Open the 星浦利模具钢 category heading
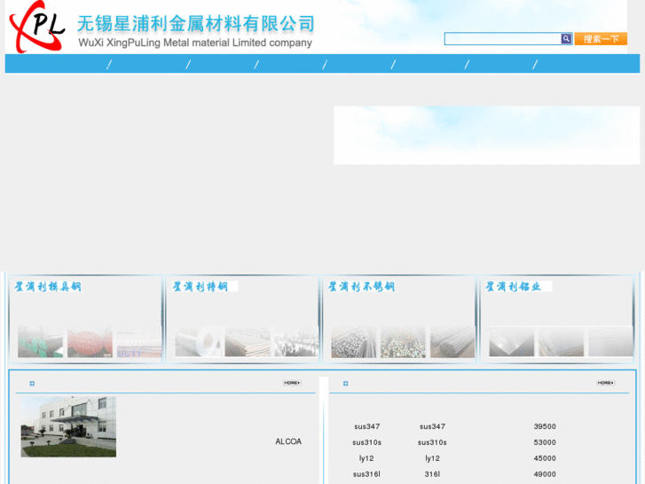This screenshot has width=645, height=484. click(48, 286)
